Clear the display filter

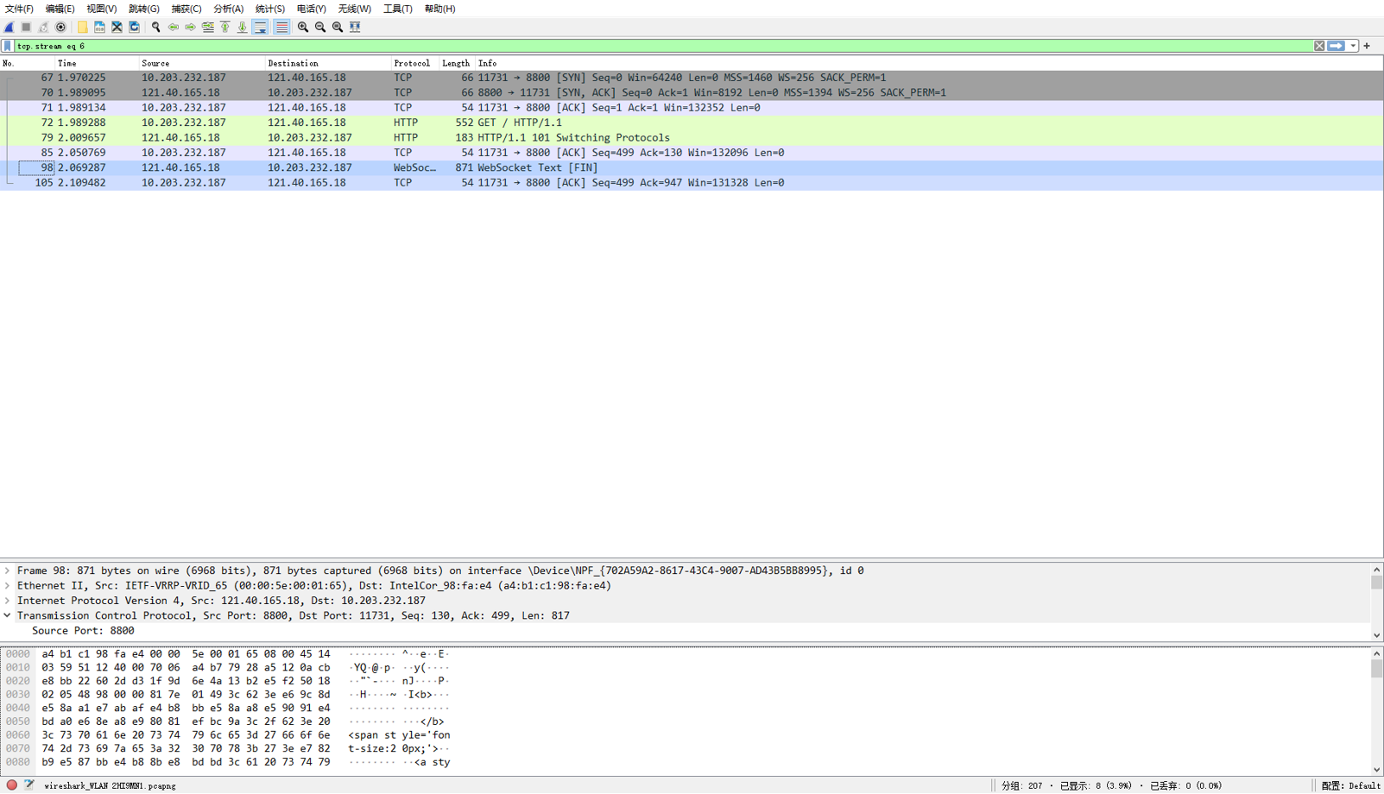pyautogui.click(x=1319, y=46)
